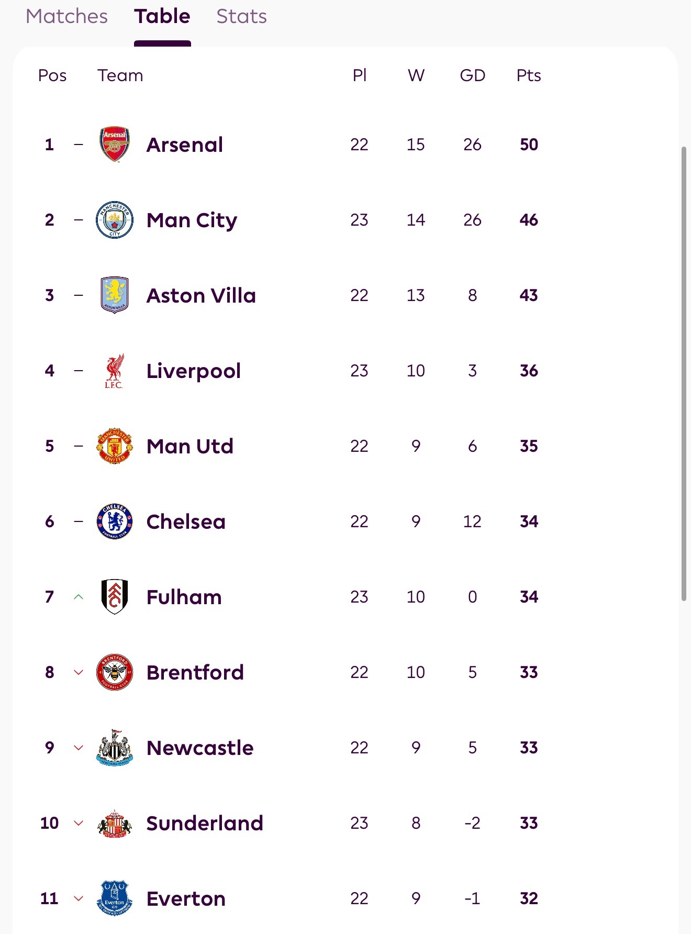Click the Fulham club crest

(x=115, y=597)
